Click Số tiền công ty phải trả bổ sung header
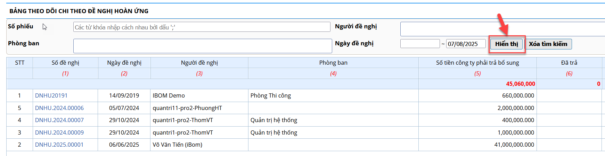The height and width of the screenshot is (156, 605). 477,63
